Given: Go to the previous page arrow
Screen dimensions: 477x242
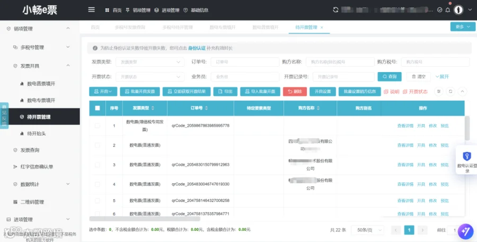Looking at the screenshot, I should 396,230.
